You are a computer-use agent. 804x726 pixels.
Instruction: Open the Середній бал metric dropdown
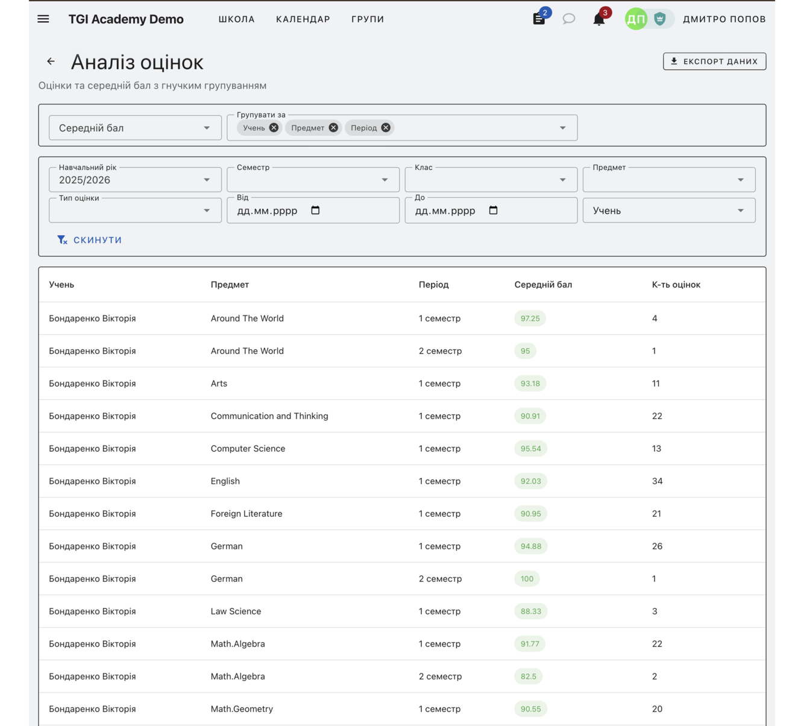135,128
